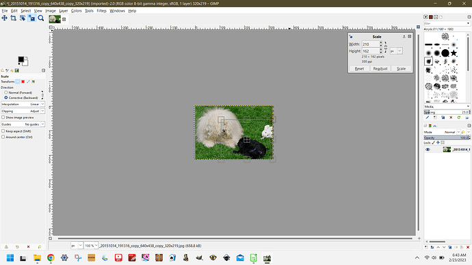This screenshot has width=472, height=265.
Task: Activate the Scale tool icon
Action: tap(31, 18)
